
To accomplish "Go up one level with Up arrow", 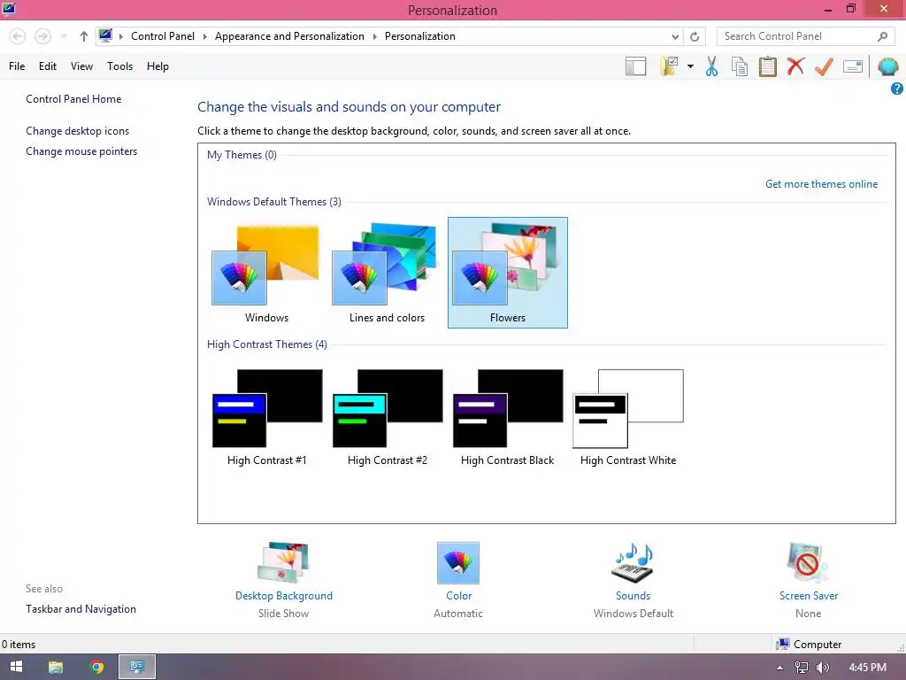I will 84,36.
